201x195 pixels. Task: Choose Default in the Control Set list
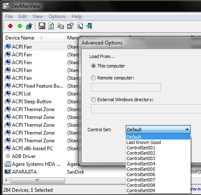(x=158, y=137)
